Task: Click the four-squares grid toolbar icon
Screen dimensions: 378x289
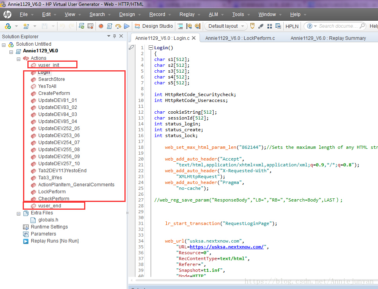Action: pos(270,26)
